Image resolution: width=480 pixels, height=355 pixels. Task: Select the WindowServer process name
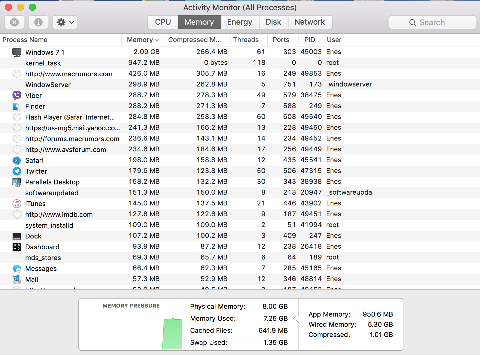click(x=48, y=85)
